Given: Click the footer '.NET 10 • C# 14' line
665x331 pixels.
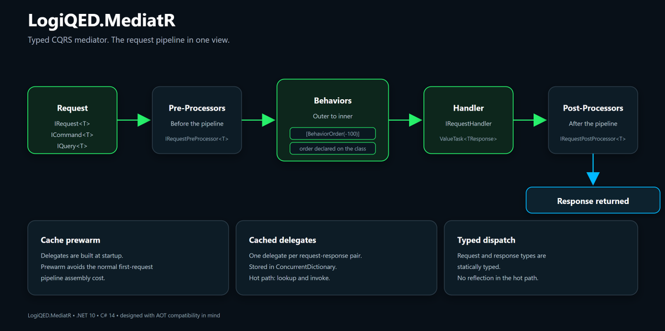Looking at the screenshot, I should click(x=124, y=315).
